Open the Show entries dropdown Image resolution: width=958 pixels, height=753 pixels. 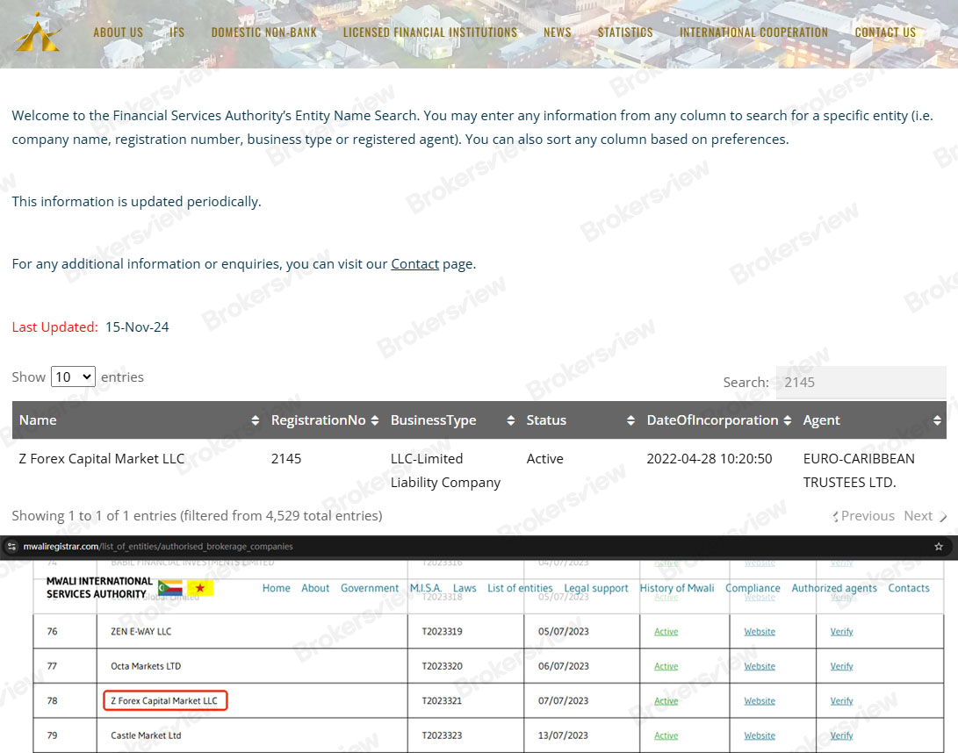[x=73, y=376]
